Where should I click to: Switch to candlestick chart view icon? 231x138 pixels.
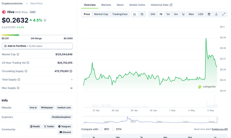coord(142,14)
